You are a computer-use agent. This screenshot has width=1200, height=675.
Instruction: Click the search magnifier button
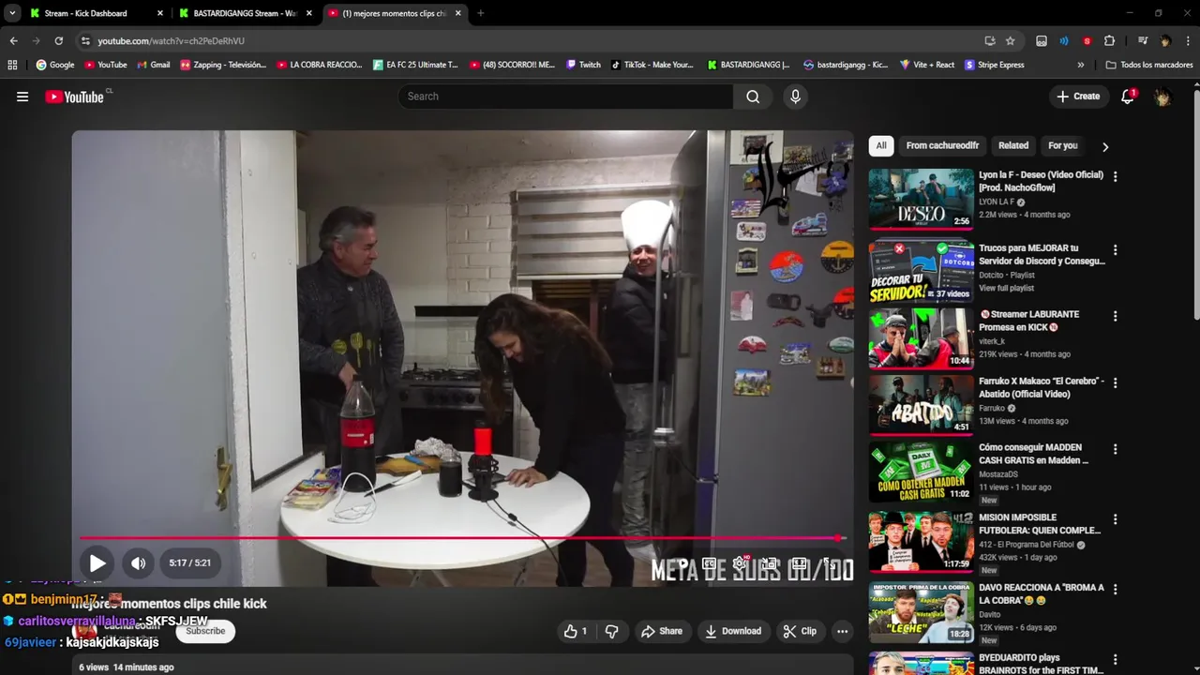coord(753,97)
